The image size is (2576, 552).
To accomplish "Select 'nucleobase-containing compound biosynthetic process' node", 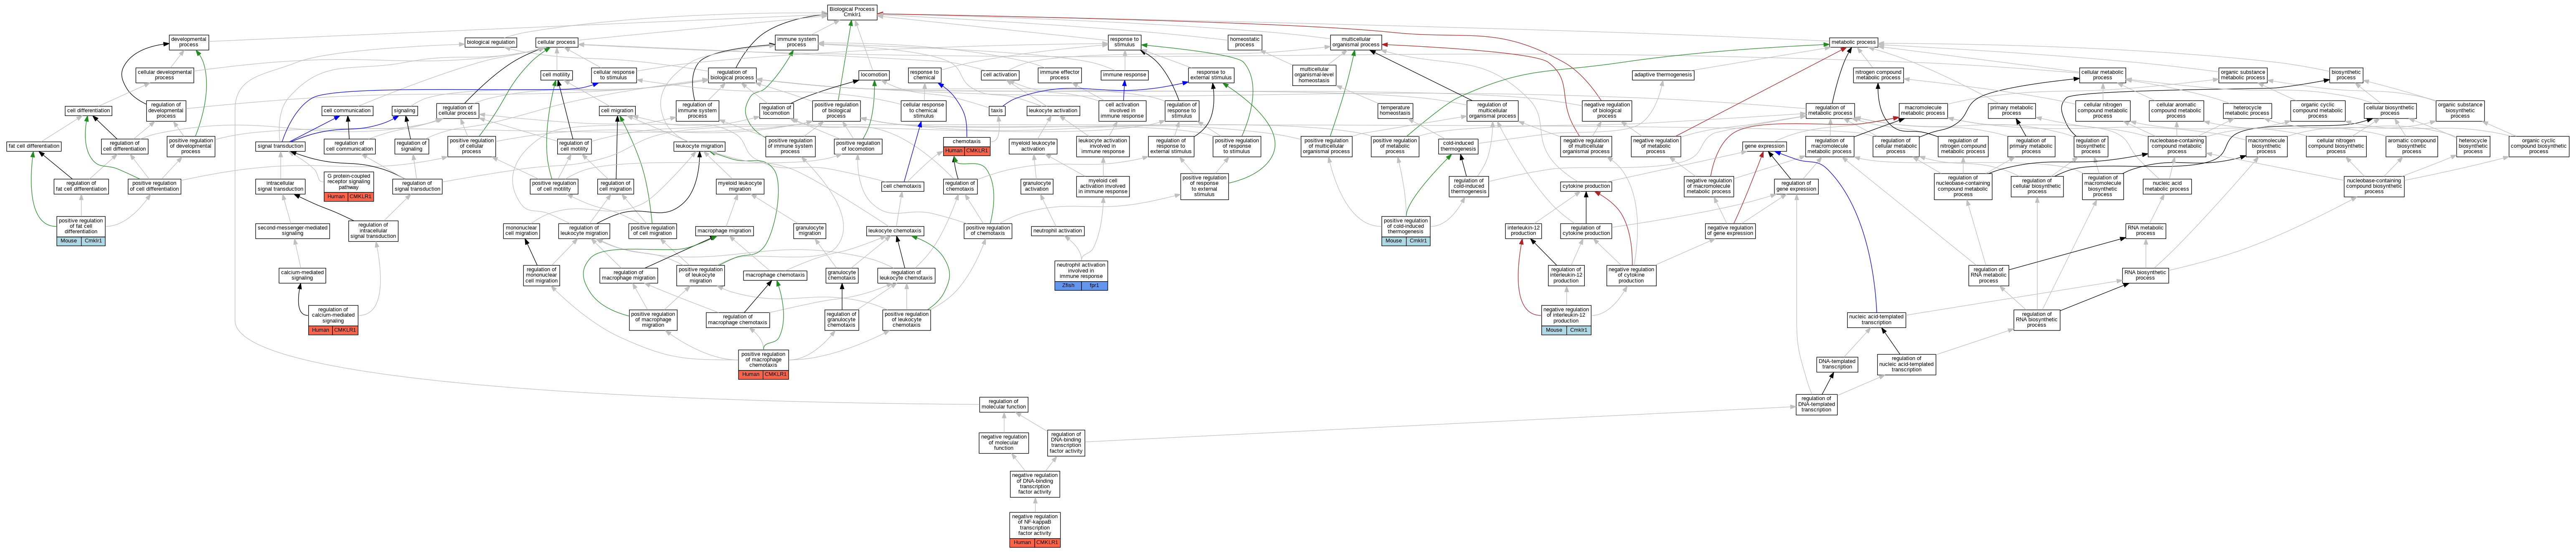I will tap(2374, 187).
